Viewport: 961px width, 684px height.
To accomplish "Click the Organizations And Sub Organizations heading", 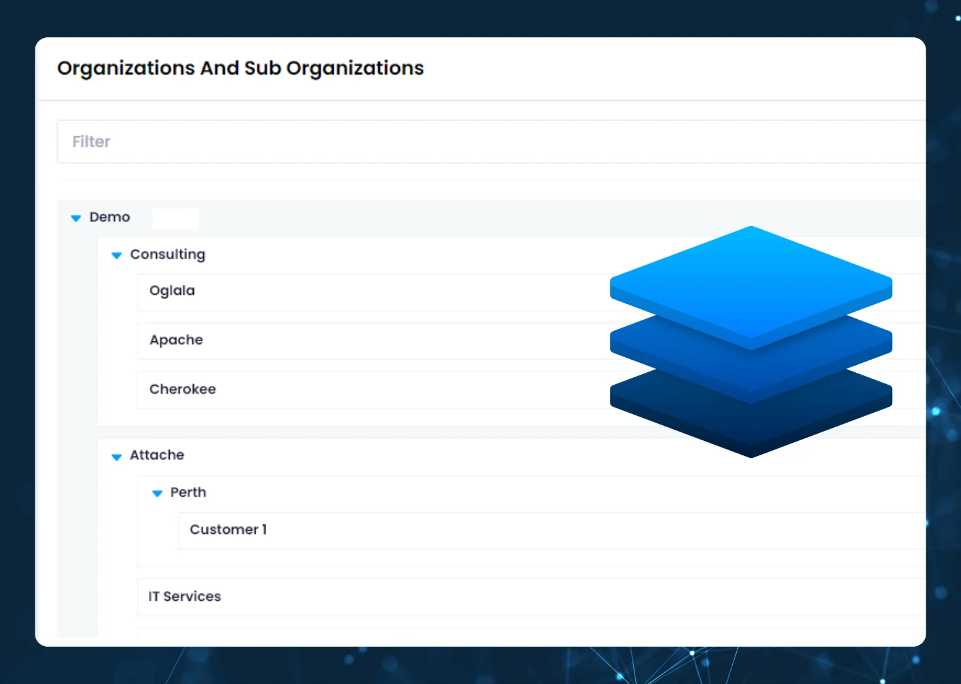I will 240,68.
